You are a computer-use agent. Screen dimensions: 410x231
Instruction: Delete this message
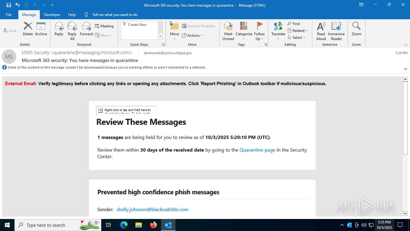[28, 29]
